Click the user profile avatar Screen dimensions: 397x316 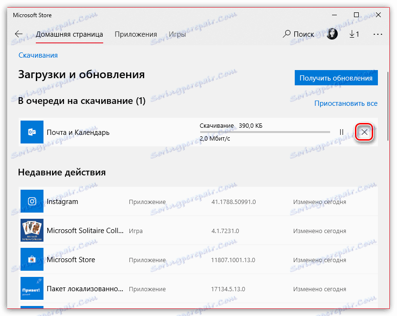(332, 34)
